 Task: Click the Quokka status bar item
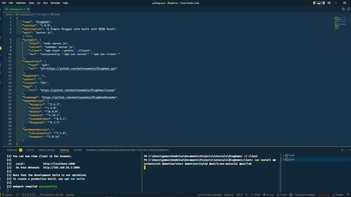[x=70, y=195]
